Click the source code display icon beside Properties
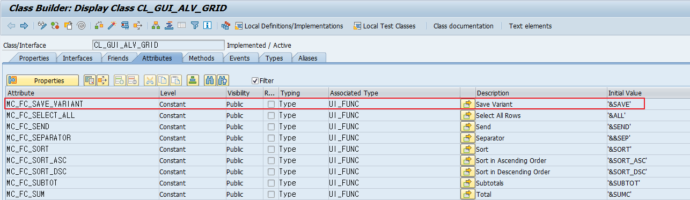 tap(90, 80)
